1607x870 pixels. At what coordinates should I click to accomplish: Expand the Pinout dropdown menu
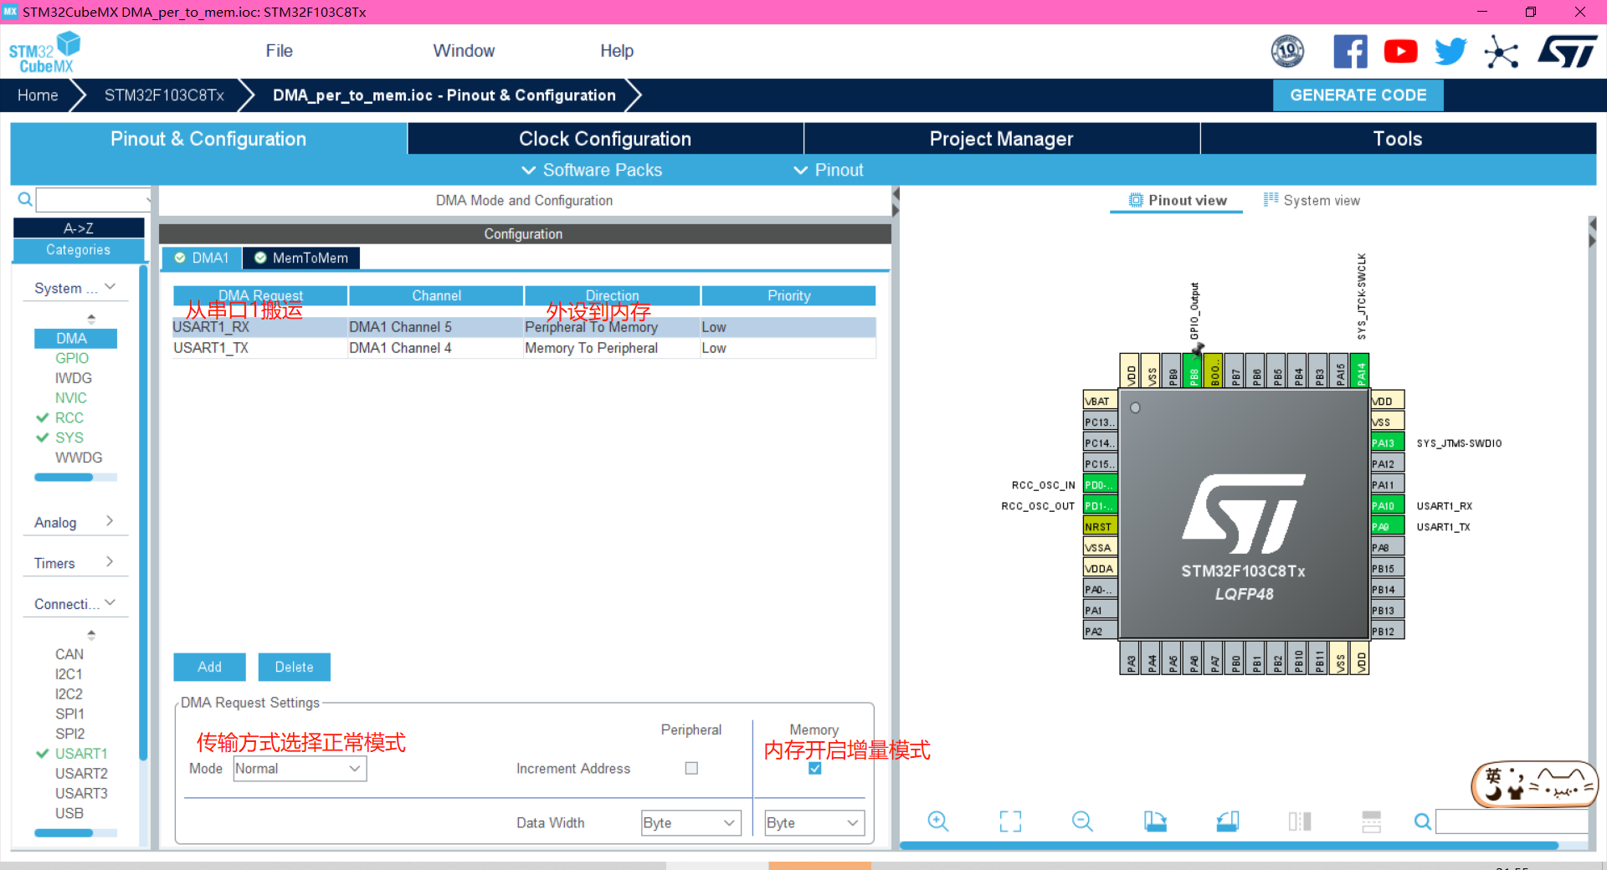tap(829, 170)
